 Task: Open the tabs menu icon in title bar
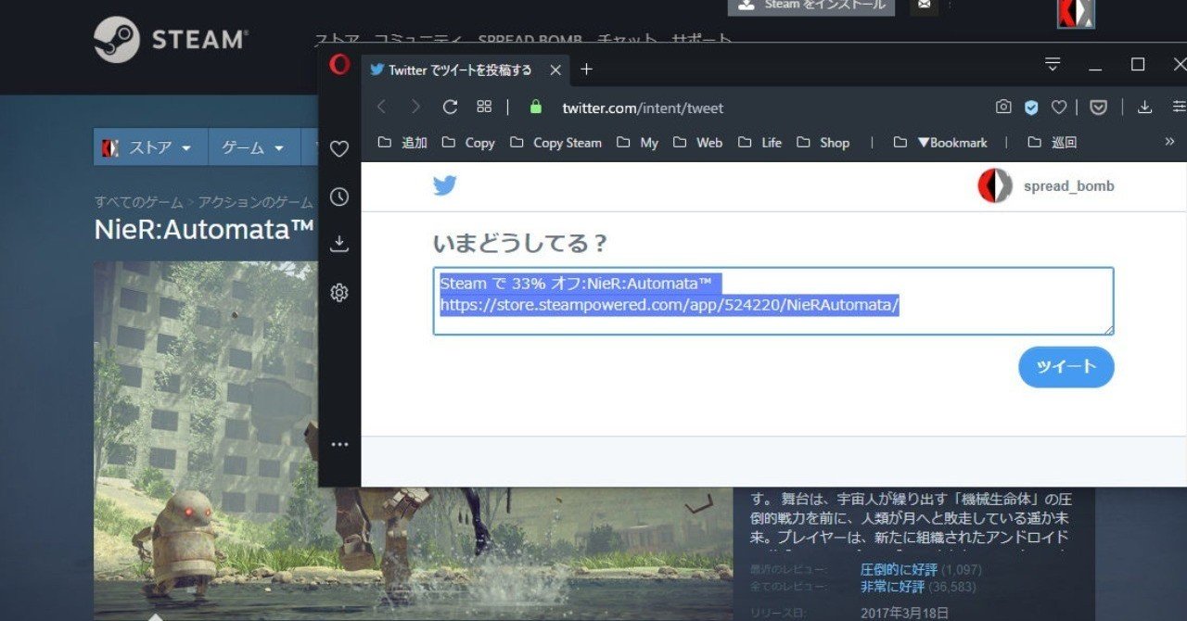point(1053,64)
